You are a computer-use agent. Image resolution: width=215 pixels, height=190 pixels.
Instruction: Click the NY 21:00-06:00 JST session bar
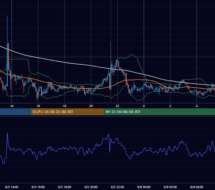click(159, 112)
